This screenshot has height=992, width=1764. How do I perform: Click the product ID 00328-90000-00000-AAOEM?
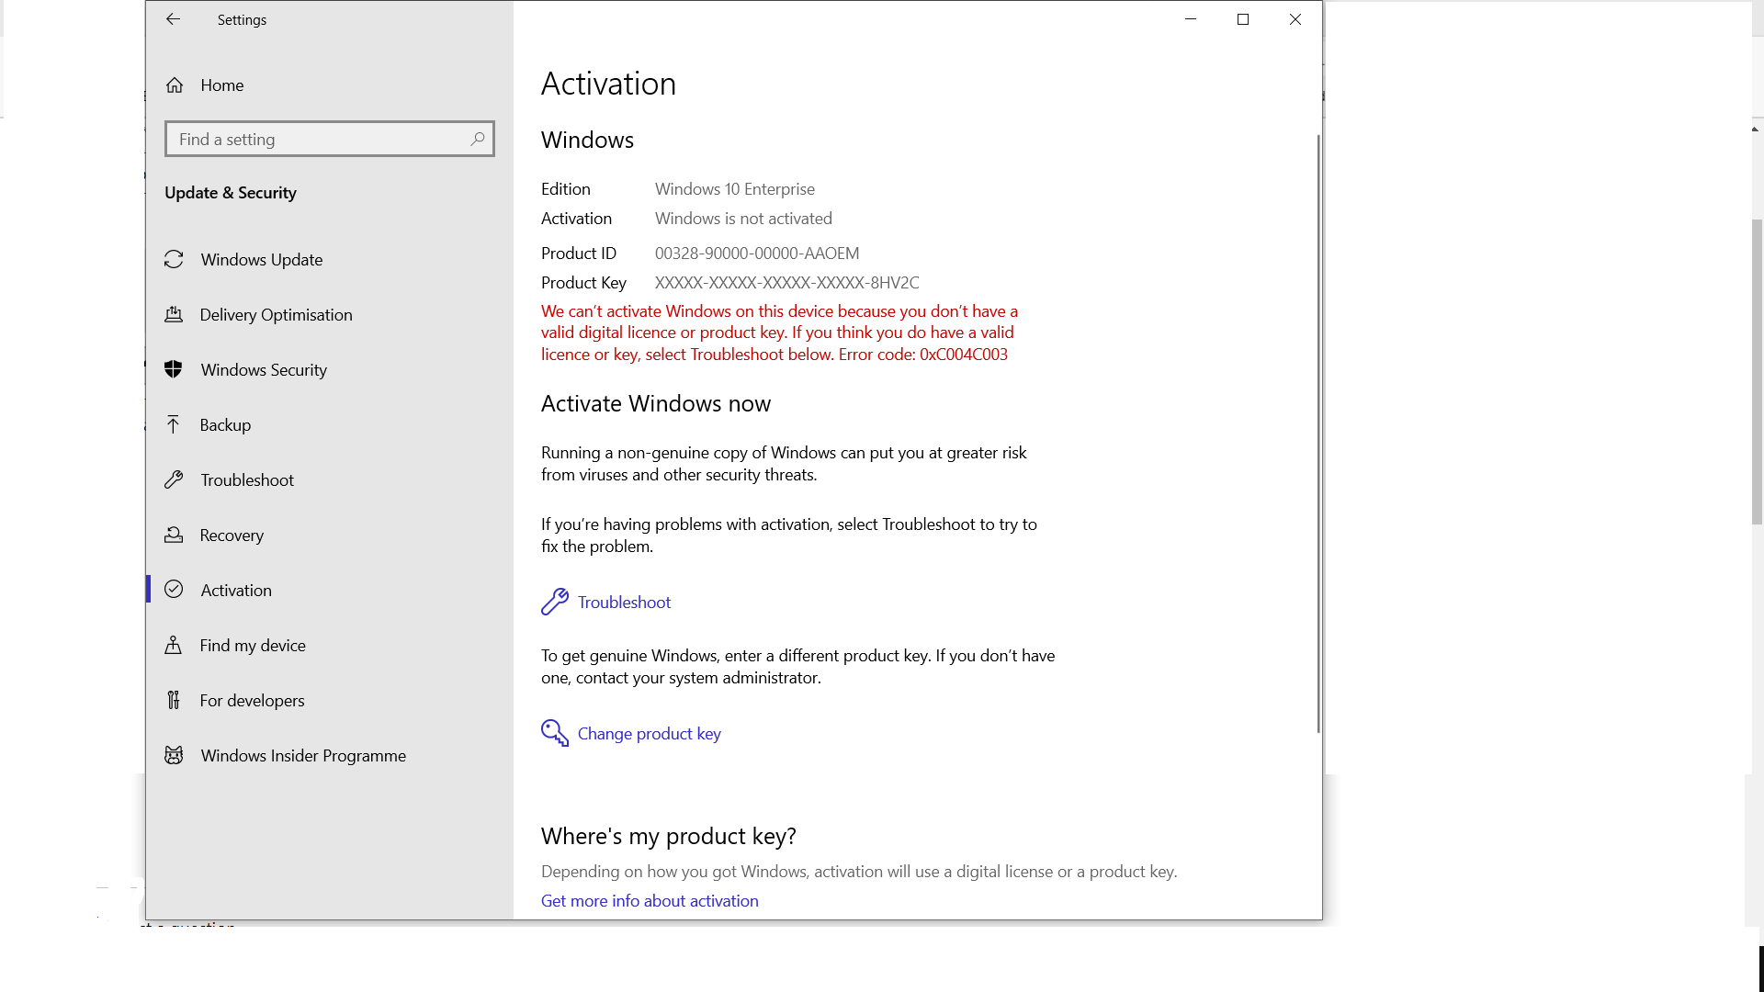pos(757,253)
